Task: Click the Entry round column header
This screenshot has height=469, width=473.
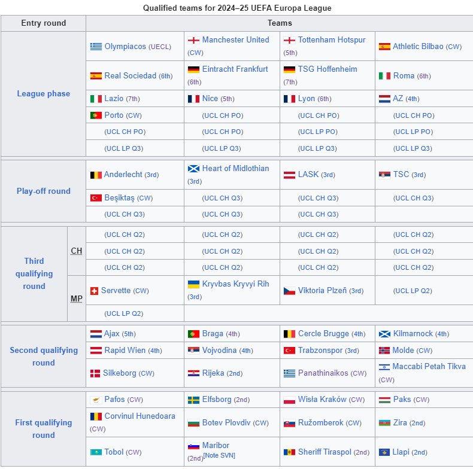Action: pyautogui.click(x=44, y=23)
